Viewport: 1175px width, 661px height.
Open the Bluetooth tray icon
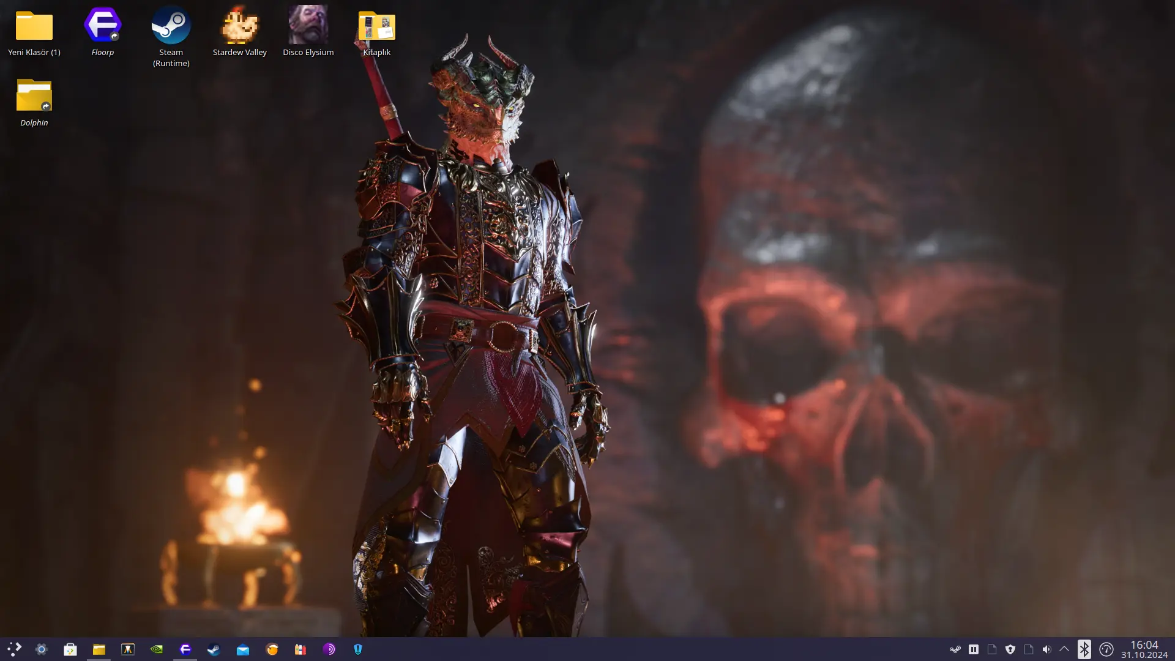point(1084,649)
